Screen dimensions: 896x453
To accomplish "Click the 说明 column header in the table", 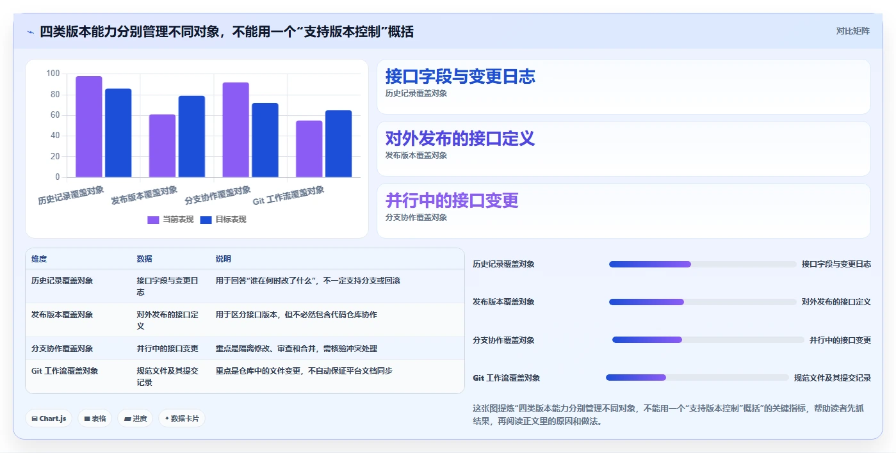I will coord(224,259).
